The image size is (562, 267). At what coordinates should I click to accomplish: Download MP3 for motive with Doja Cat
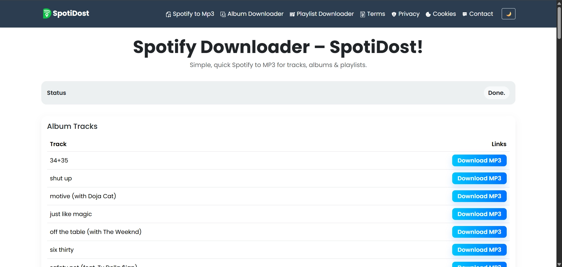[x=479, y=196]
